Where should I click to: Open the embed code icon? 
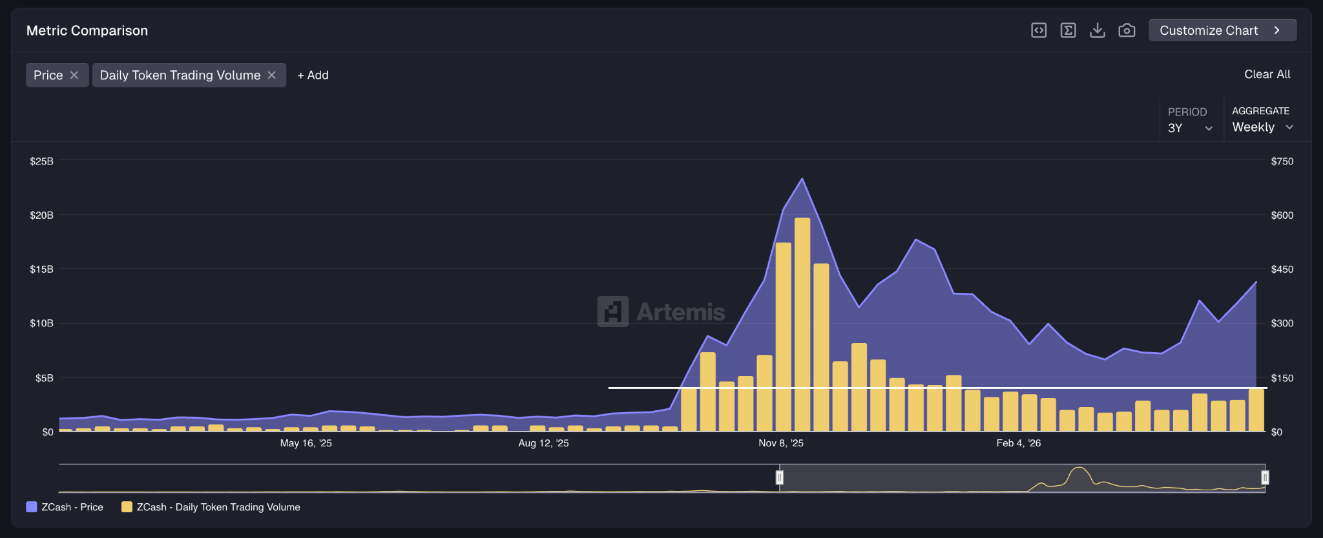[1039, 30]
